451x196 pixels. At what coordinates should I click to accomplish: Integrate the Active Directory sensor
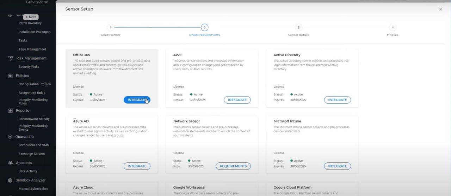point(338,100)
